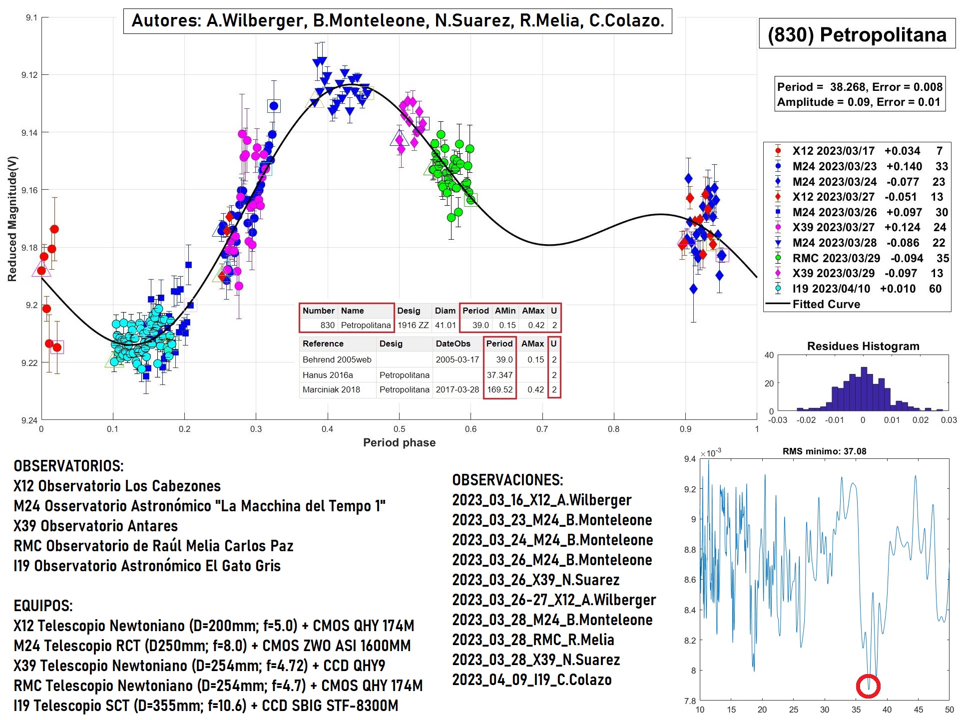Screen dimensions: 965x720
Task: Click blue square marker for M24 2023/03/26 legend
Action: pyautogui.click(x=778, y=212)
